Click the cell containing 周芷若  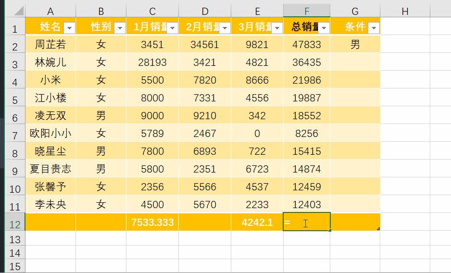[x=50, y=45]
